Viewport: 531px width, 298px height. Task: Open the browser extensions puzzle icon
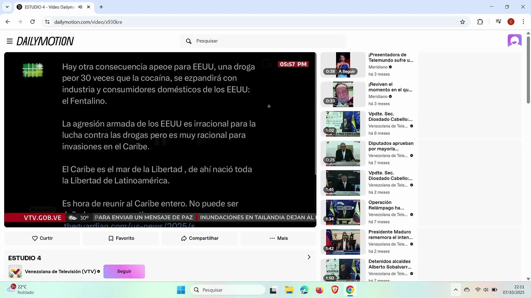[480, 22]
